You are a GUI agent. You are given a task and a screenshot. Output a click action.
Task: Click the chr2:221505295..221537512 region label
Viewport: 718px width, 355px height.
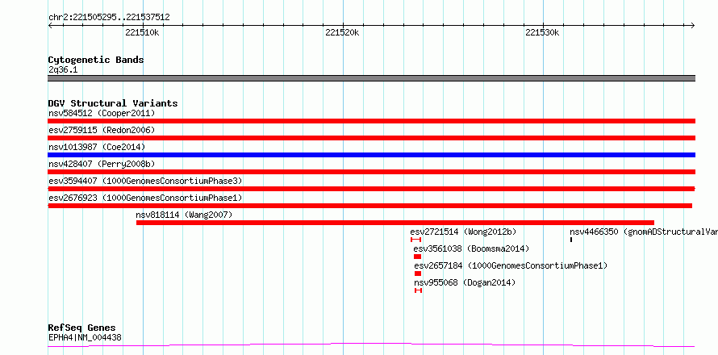pyautogui.click(x=109, y=18)
